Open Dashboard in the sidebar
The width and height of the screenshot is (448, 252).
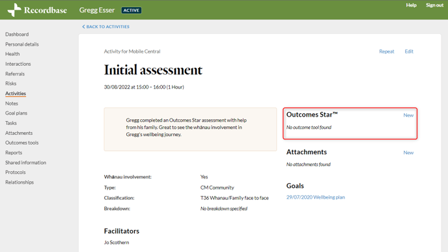coord(17,35)
